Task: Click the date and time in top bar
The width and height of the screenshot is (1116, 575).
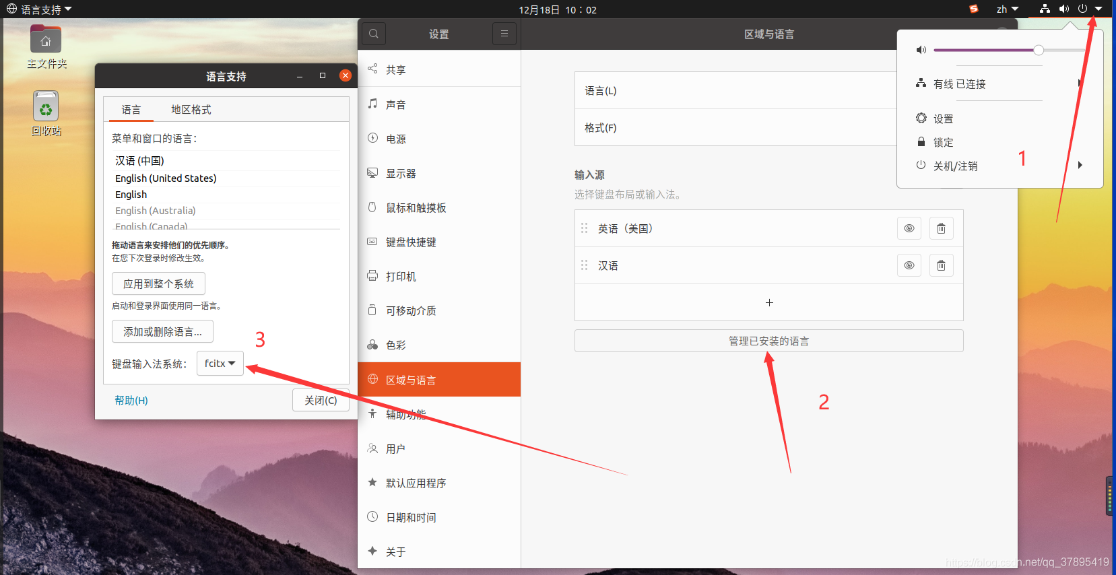Action: click(x=558, y=9)
